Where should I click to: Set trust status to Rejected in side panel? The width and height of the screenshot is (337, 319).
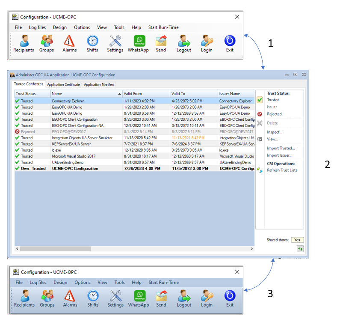pos(274,114)
